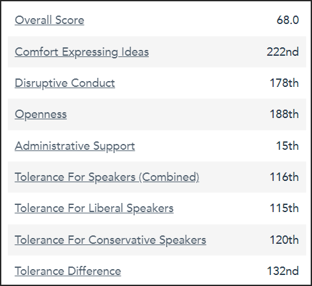Open the Disruptive Conduct link
Screen dimensions: 312x286
click(x=65, y=83)
